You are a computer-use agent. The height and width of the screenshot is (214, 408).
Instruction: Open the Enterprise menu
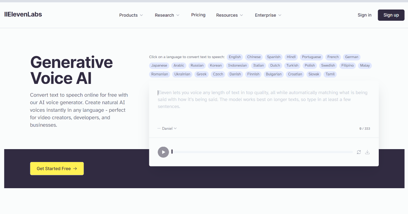pyautogui.click(x=268, y=15)
